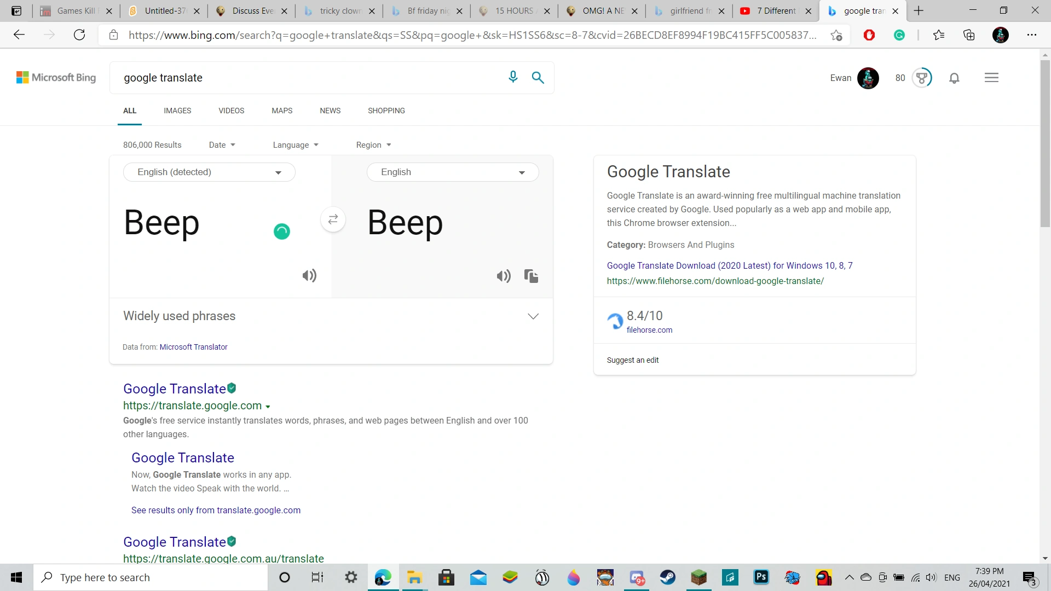Copy the translated text using copy icon
The width and height of the screenshot is (1051, 591).
click(530, 276)
